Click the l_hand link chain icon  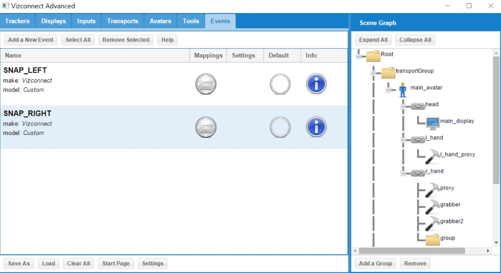click(x=418, y=140)
